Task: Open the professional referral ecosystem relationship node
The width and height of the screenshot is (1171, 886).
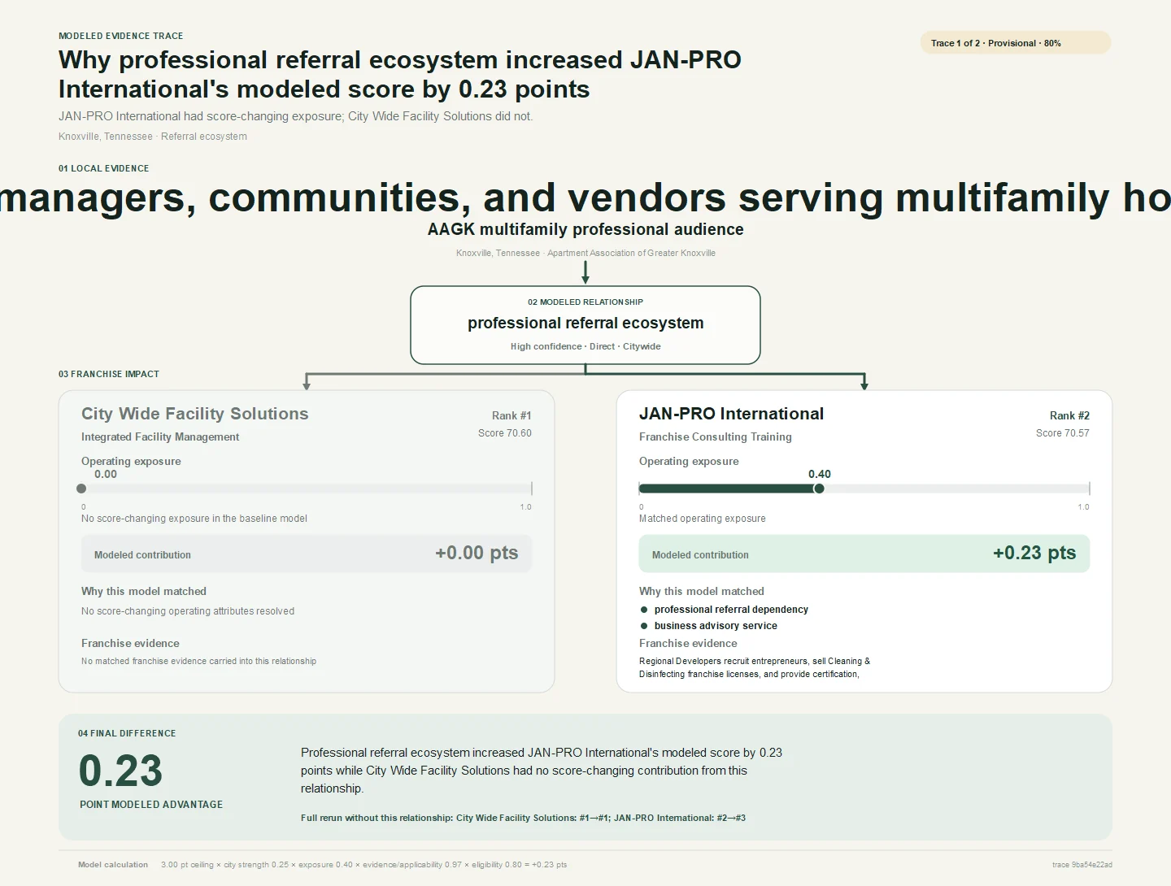Action: [585, 324]
